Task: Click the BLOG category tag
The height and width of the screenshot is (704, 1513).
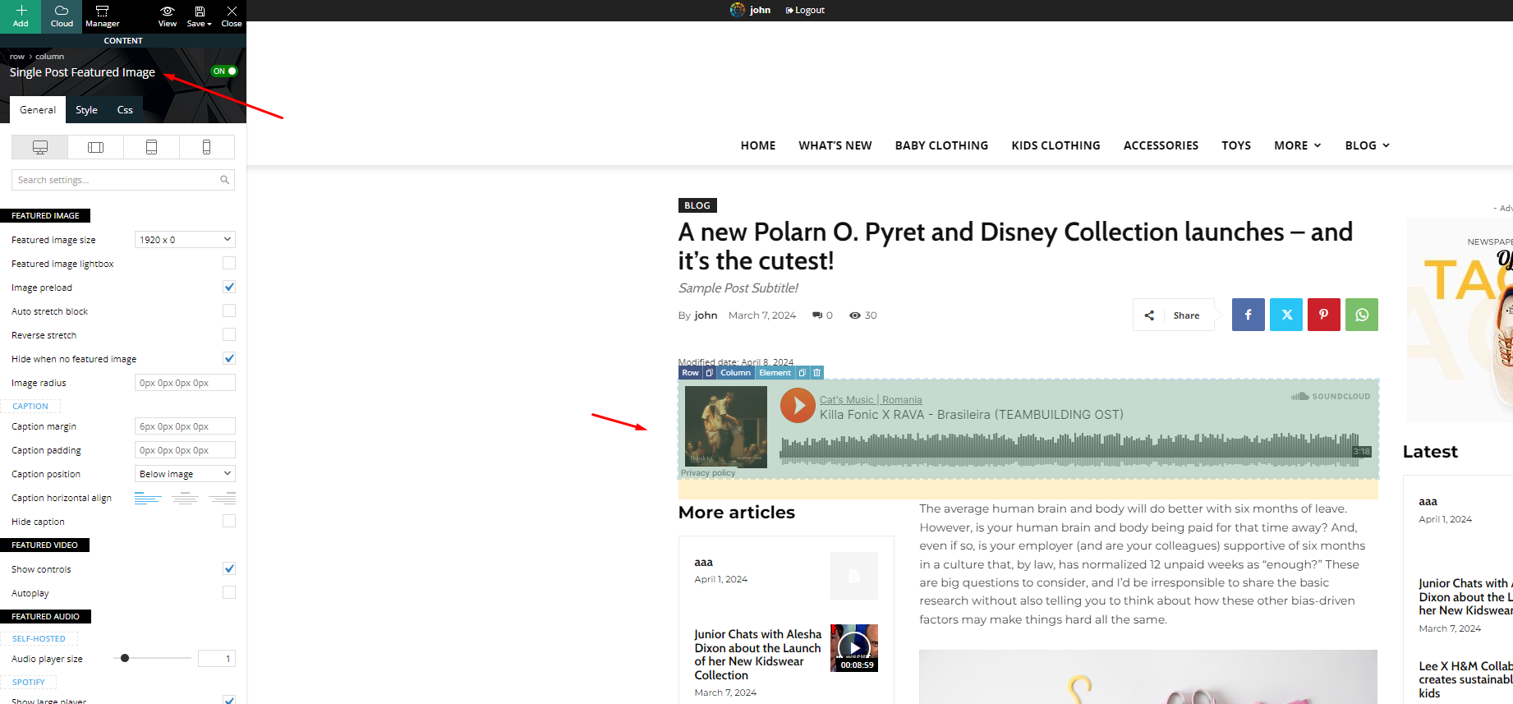Action: point(697,205)
